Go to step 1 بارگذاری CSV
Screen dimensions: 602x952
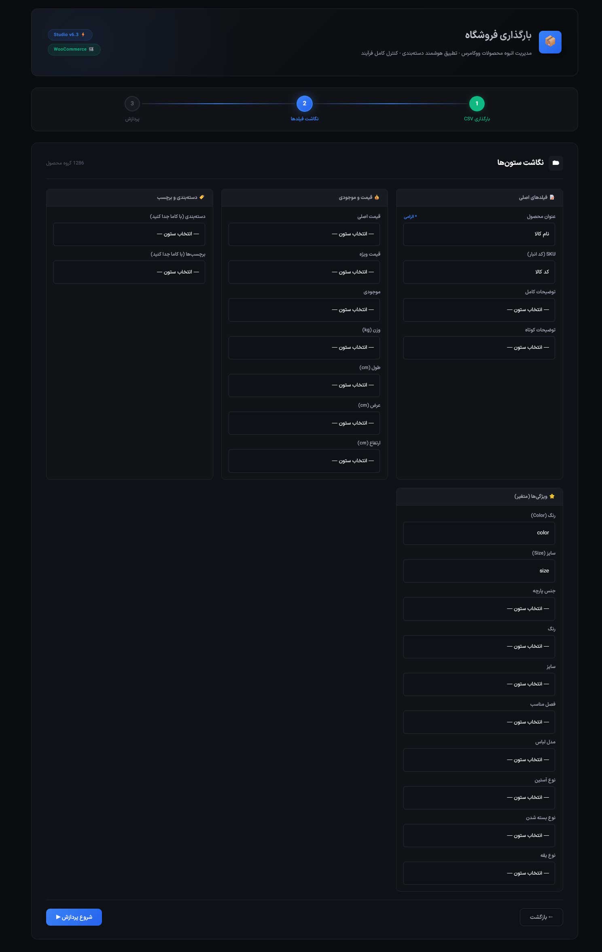click(477, 104)
